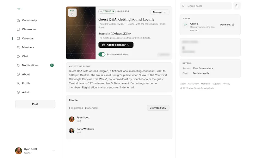Screen dimensions: 253x158
Task: Click 'Members only' page value
Action: coord(201,73)
